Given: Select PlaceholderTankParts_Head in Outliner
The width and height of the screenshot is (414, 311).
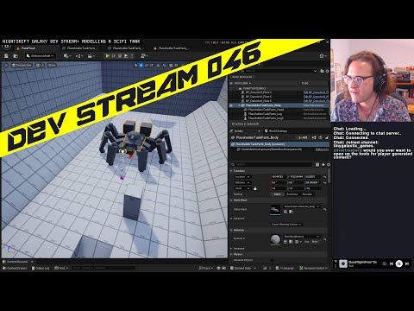Looking at the screenshot, I should click(266, 110).
